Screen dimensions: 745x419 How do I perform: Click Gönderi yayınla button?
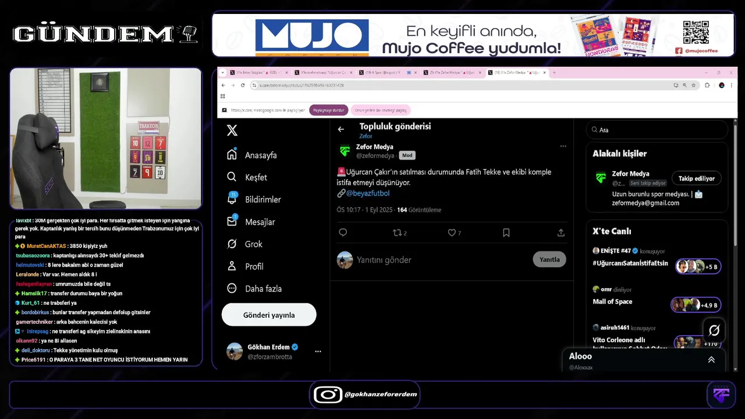pyautogui.click(x=269, y=315)
